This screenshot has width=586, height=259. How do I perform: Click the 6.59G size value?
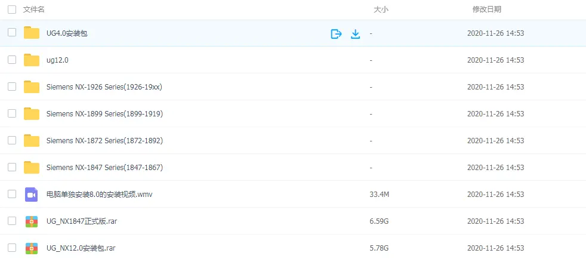[x=379, y=221]
